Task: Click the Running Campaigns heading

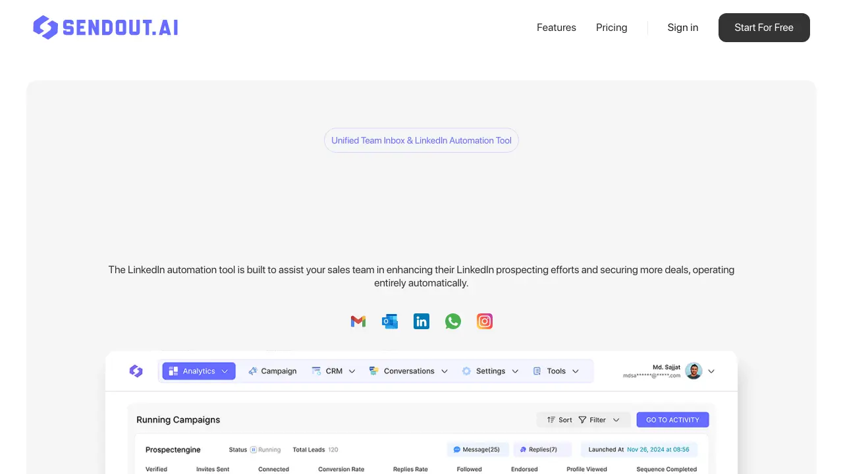Action: coord(178,420)
